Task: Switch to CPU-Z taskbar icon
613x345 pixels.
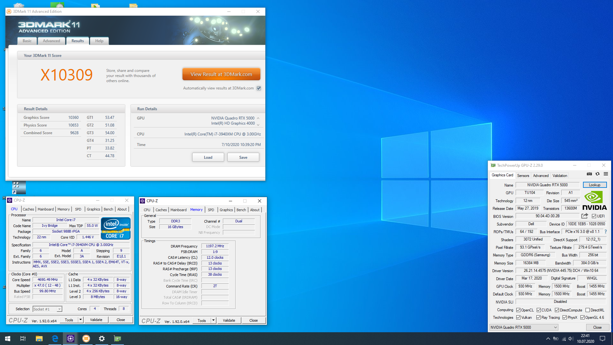Action: point(70,339)
